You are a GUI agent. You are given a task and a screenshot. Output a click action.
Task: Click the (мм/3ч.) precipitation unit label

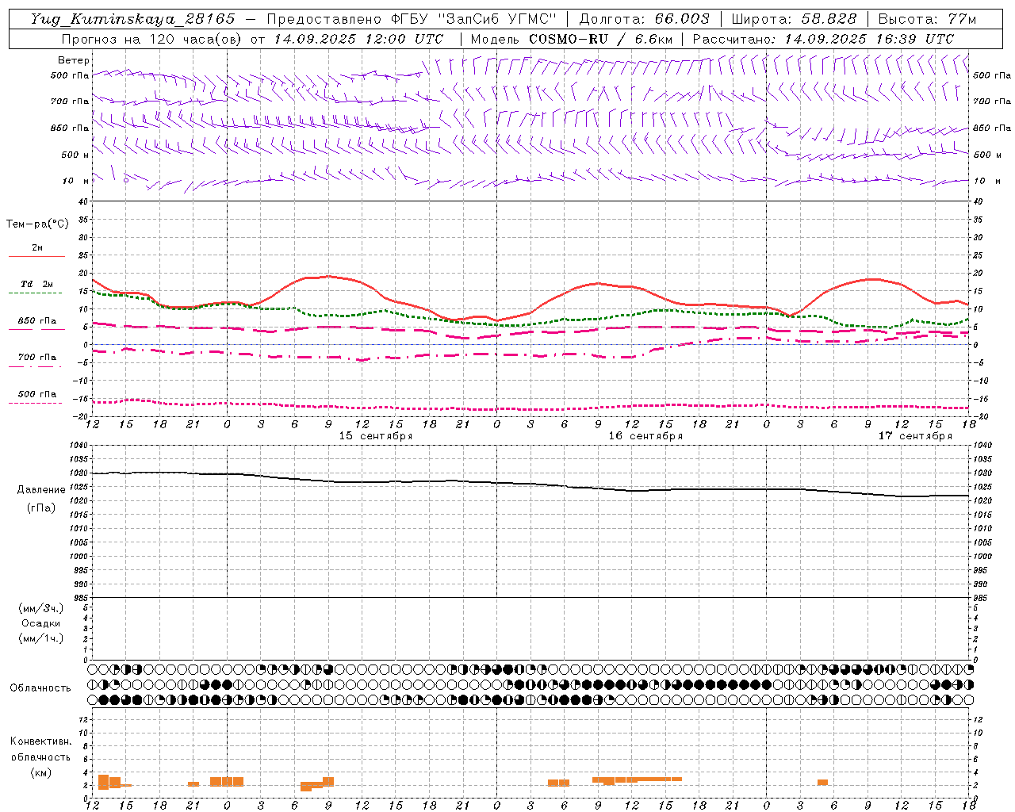[40, 608]
